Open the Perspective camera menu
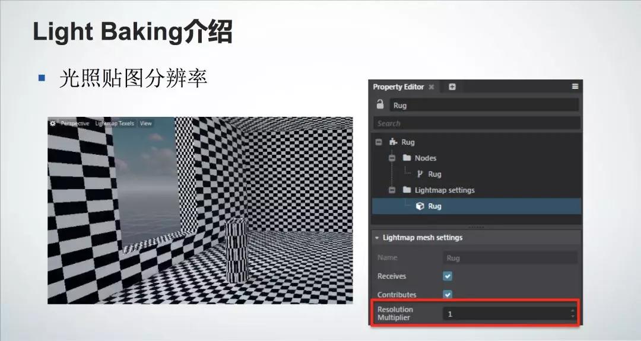 (75, 123)
